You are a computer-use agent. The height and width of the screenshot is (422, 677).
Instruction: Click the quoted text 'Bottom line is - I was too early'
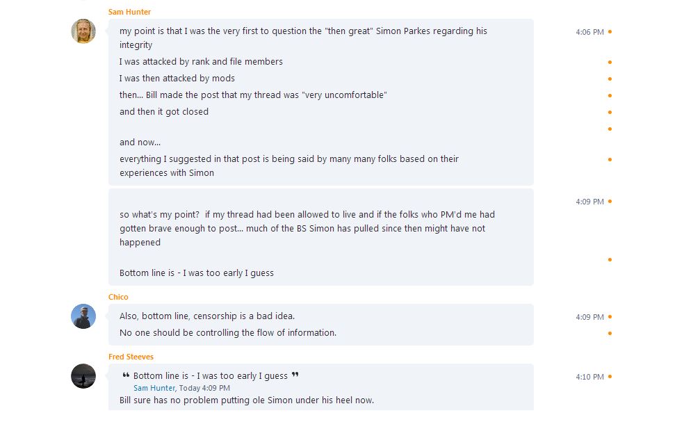(210, 375)
